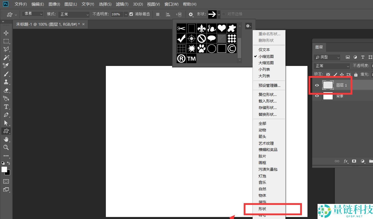Select the Eraser tool
The image size is (373, 219).
[6, 90]
